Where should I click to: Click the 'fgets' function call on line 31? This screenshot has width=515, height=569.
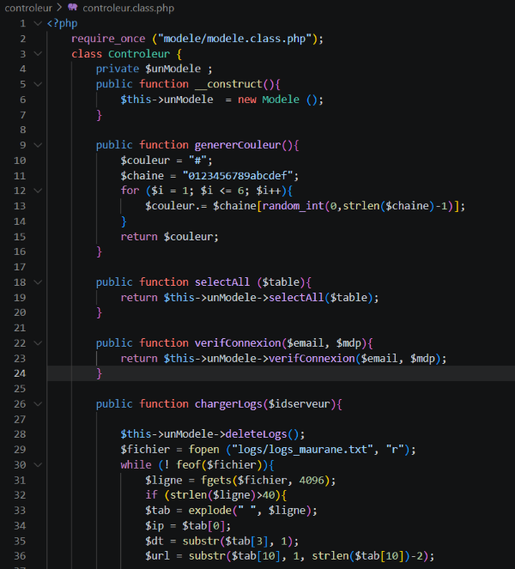(216, 480)
